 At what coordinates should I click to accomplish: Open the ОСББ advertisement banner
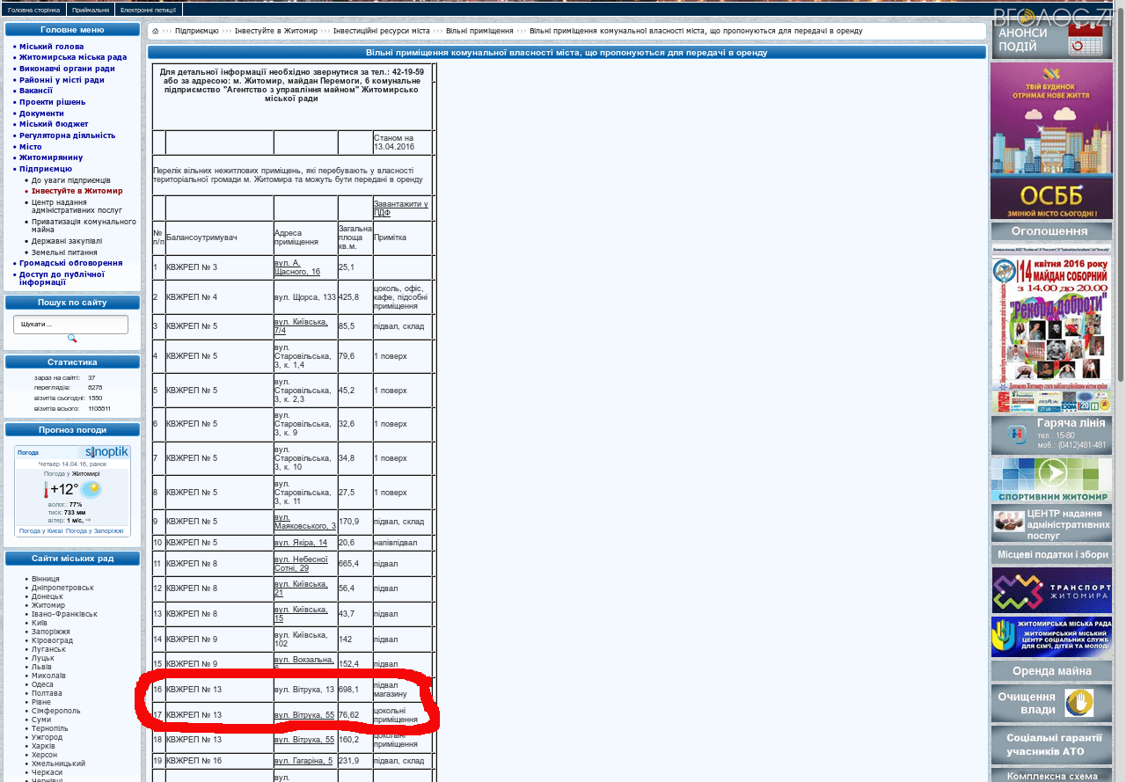point(1051,141)
